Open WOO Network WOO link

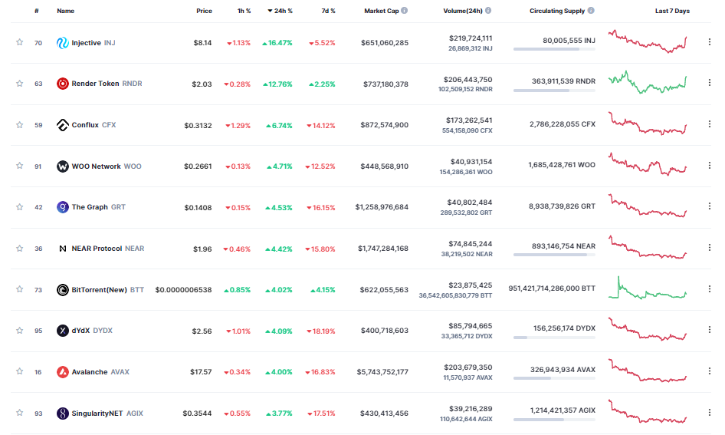(x=107, y=166)
